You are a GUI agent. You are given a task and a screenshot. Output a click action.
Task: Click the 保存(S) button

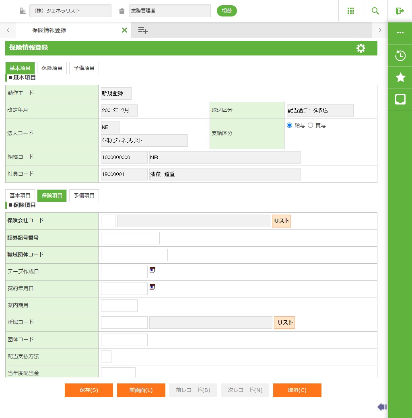point(89,390)
